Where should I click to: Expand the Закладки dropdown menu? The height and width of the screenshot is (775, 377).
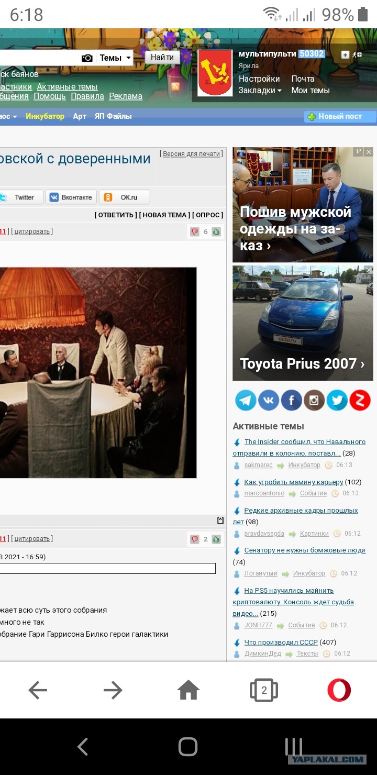click(x=260, y=90)
